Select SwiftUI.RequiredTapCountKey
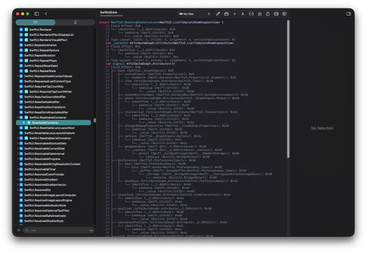The height and width of the screenshot is (253, 367). click(x=54, y=86)
